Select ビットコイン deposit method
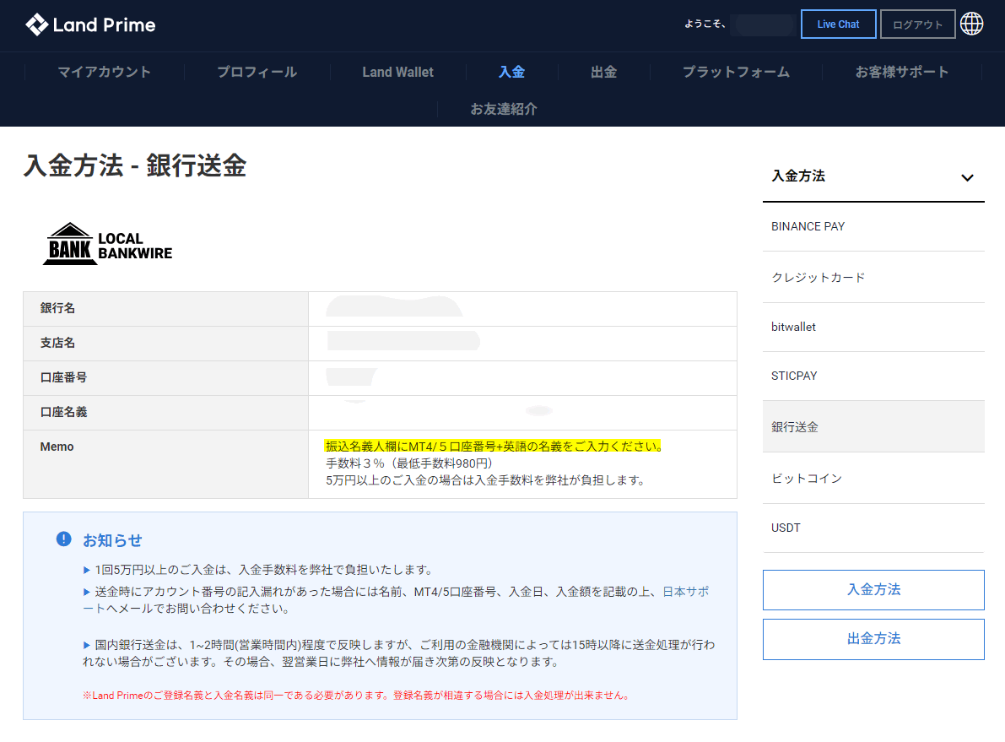Image resolution: width=1005 pixels, height=742 pixels. click(873, 478)
